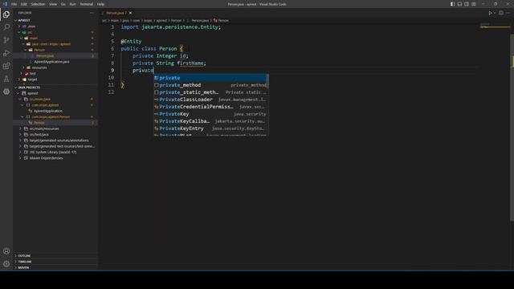
Task: Open the Explorer view in activity bar
Action: point(6,14)
